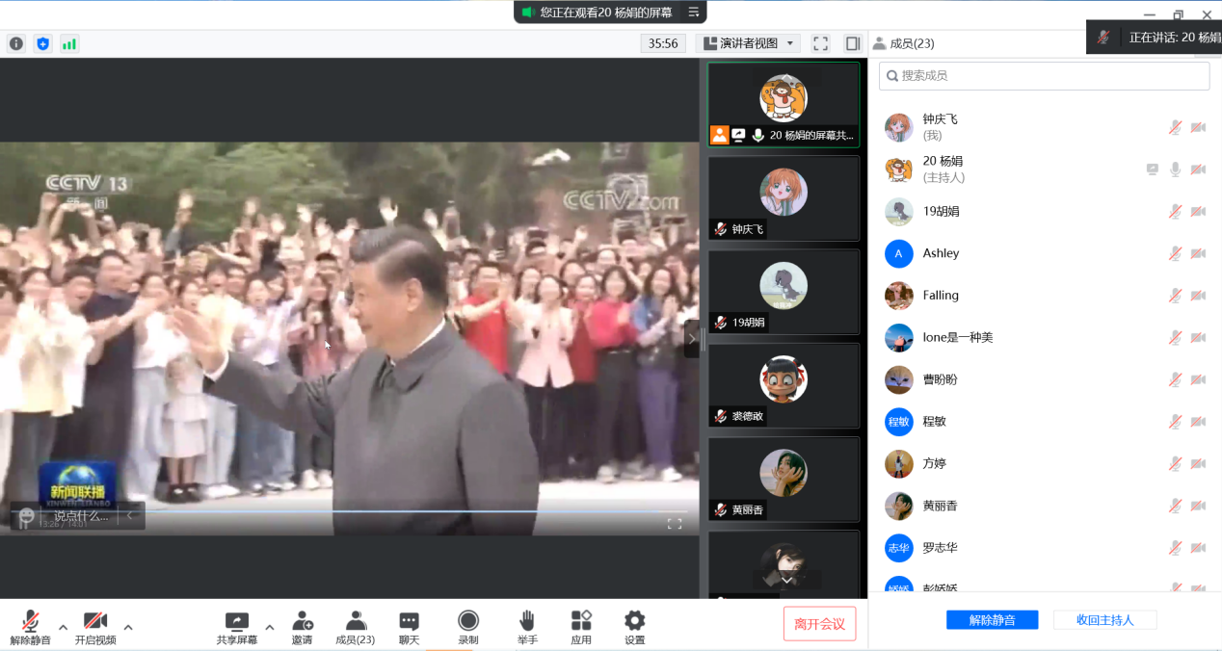
Task: Expand audio options arrow beside 解除静音
Action: (x=63, y=627)
